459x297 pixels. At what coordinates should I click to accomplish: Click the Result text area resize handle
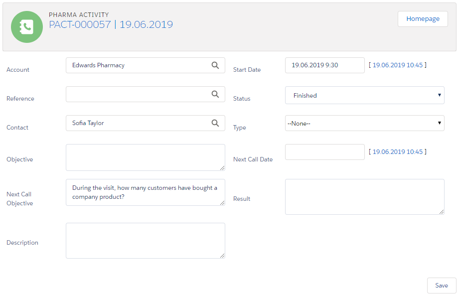442,212
